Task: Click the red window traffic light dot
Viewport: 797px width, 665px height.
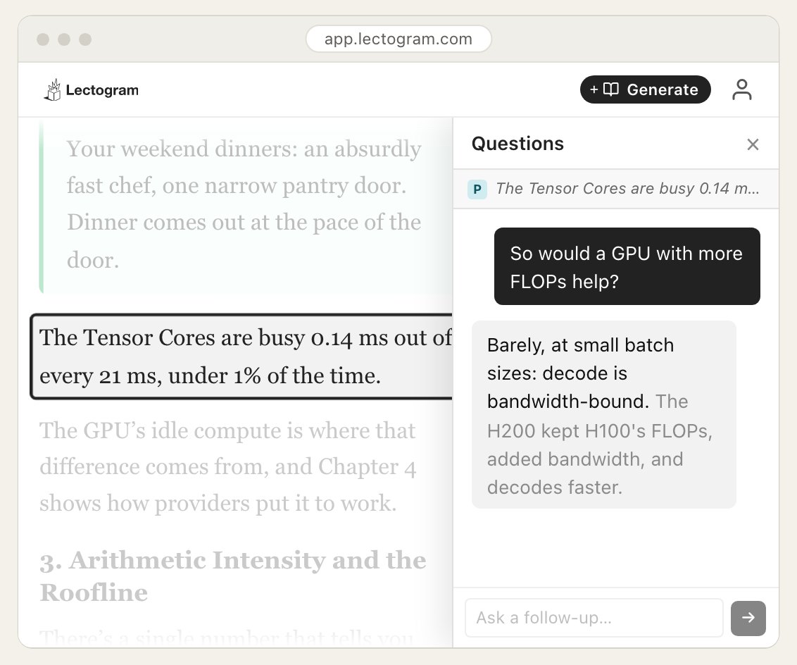Action: coord(43,39)
